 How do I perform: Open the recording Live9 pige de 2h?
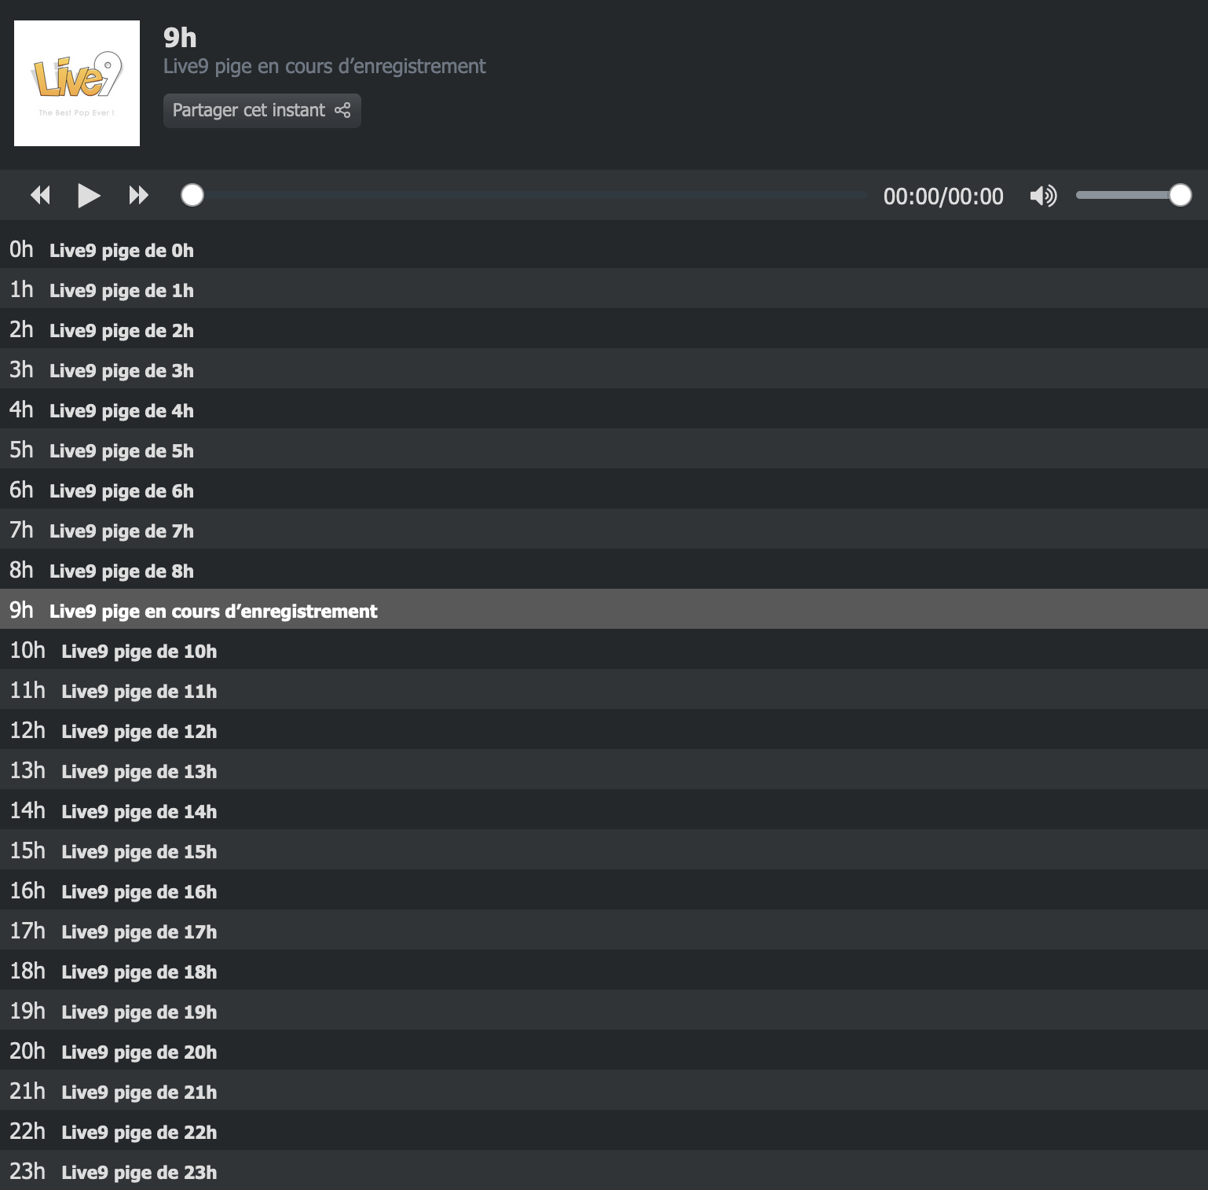click(604, 329)
